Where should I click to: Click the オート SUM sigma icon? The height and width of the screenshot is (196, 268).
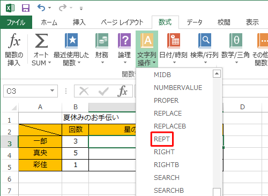[41, 41]
